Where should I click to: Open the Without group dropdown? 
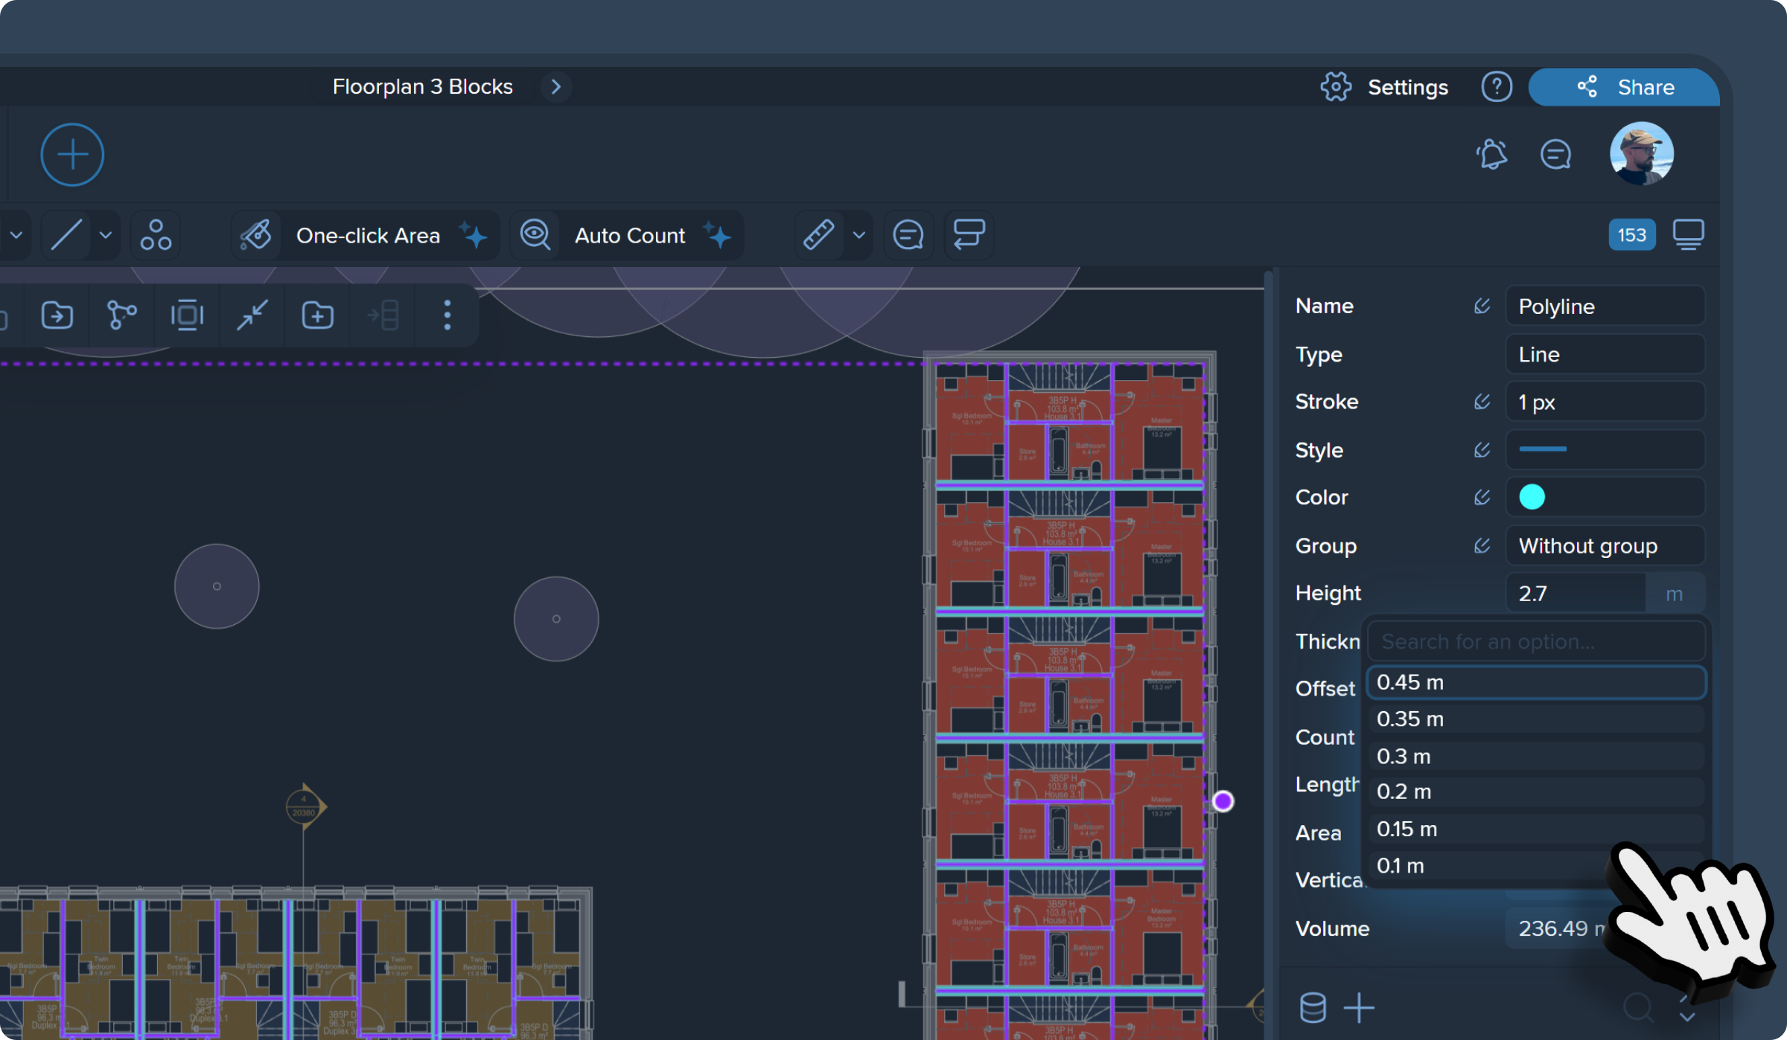1604,545
